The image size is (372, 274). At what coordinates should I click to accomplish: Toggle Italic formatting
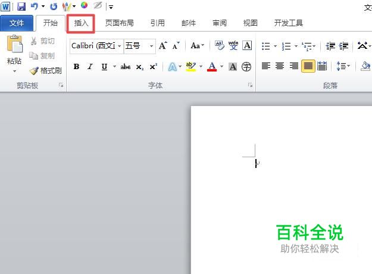point(90,67)
